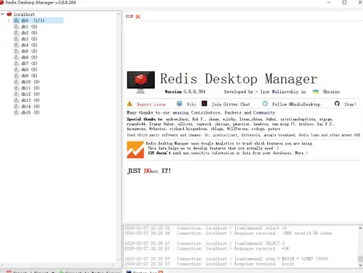The height and width of the screenshot is (273, 363).
Task: Select db6 (0) in the tree
Action: point(29,57)
